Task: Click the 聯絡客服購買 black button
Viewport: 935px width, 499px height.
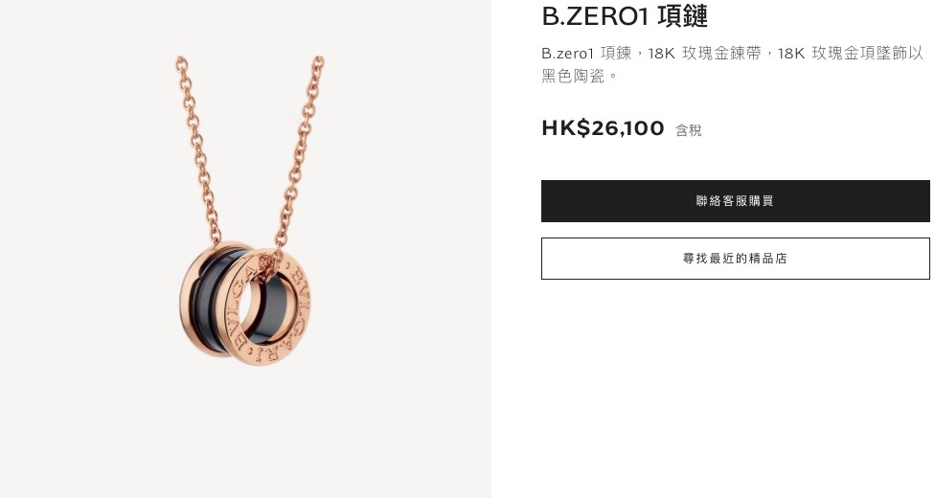Action: (735, 201)
